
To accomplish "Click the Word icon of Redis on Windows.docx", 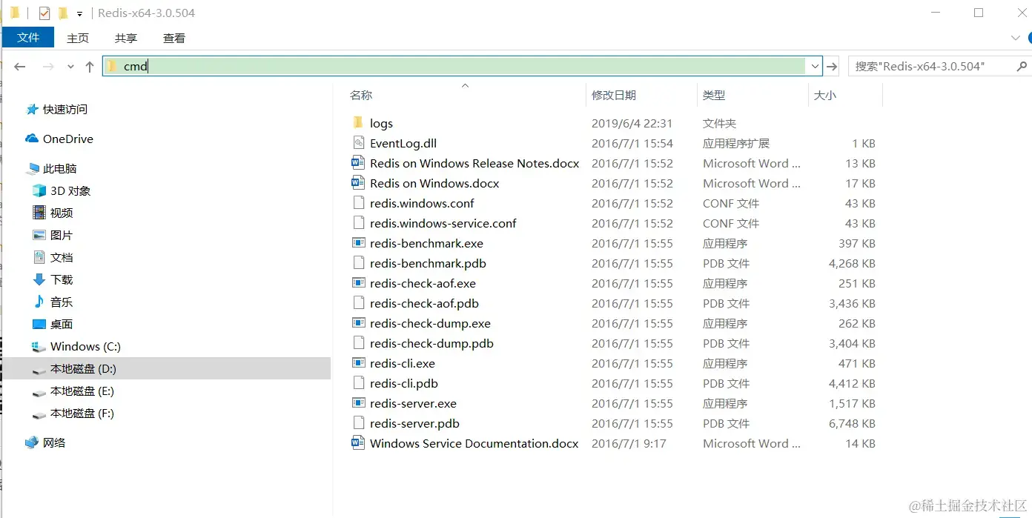I will (x=359, y=183).
